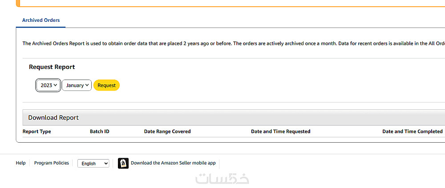This screenshot has width=445, height=188.
Task: Click the Download Report section header
Action: tap(53, 118)
